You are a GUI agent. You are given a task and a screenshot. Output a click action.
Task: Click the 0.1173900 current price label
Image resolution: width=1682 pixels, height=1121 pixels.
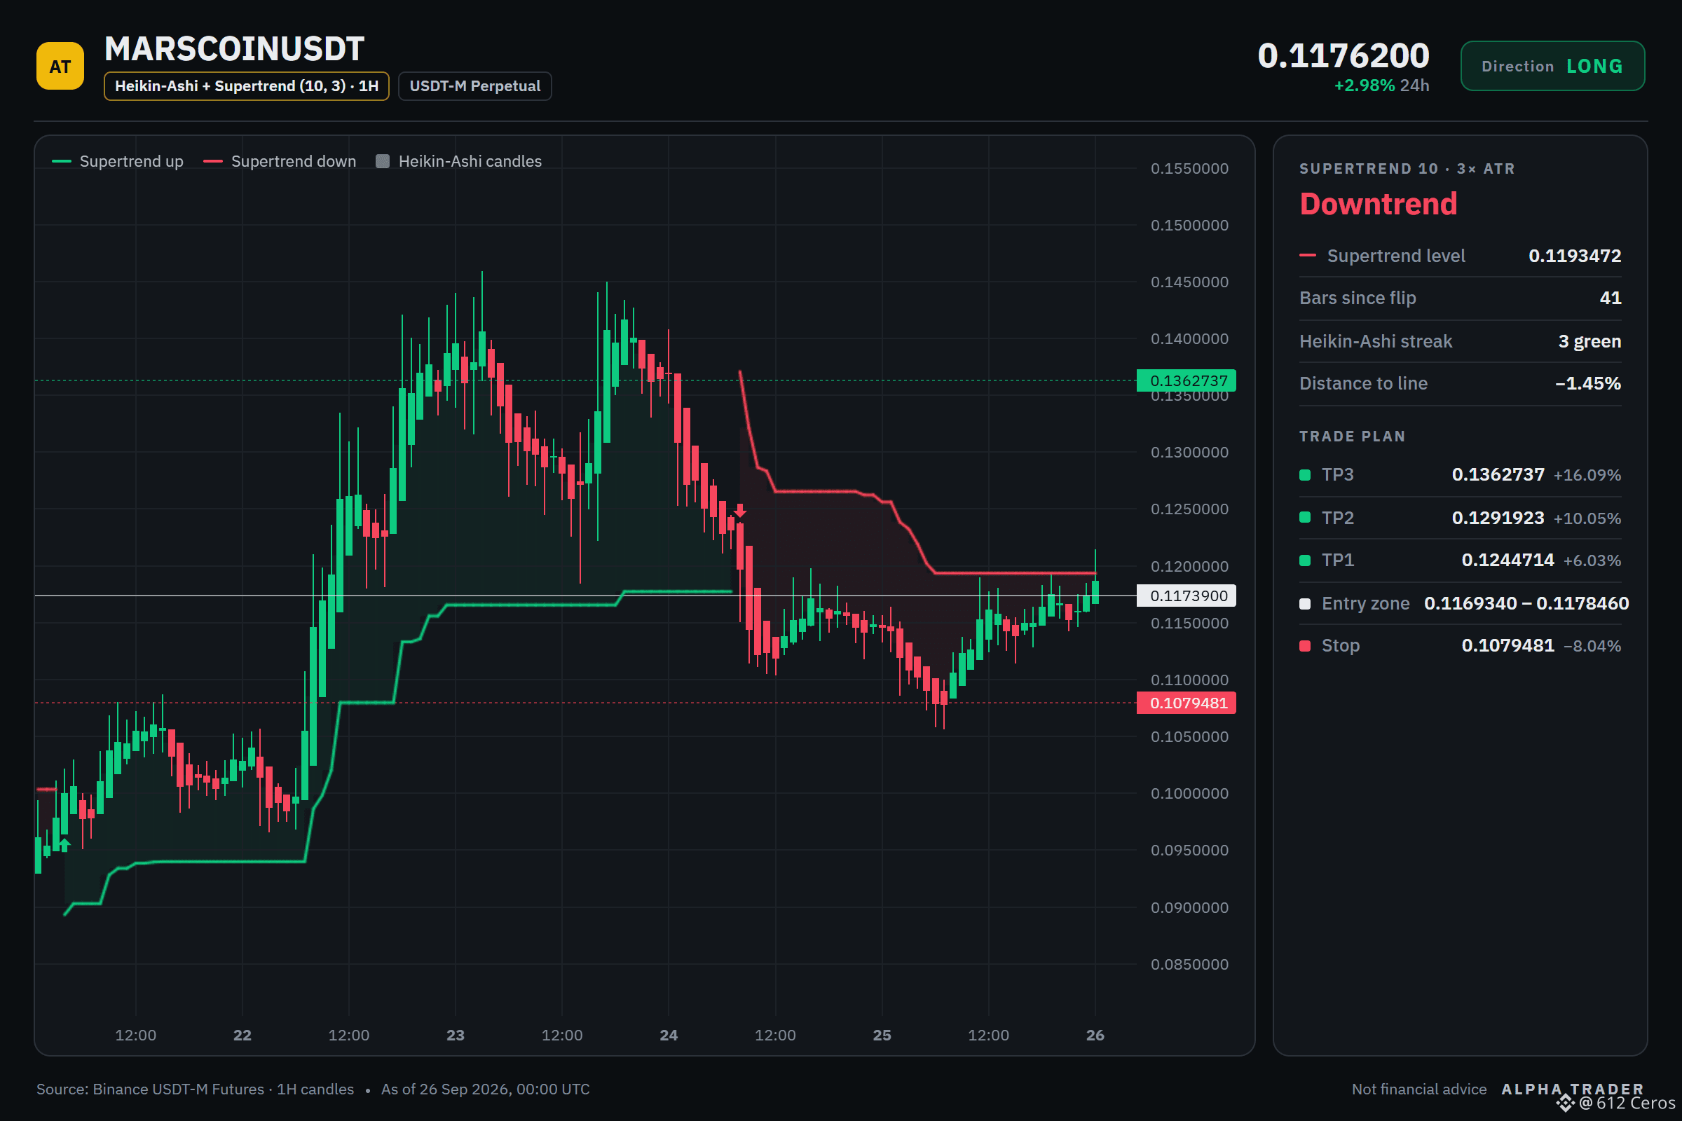1187,596
